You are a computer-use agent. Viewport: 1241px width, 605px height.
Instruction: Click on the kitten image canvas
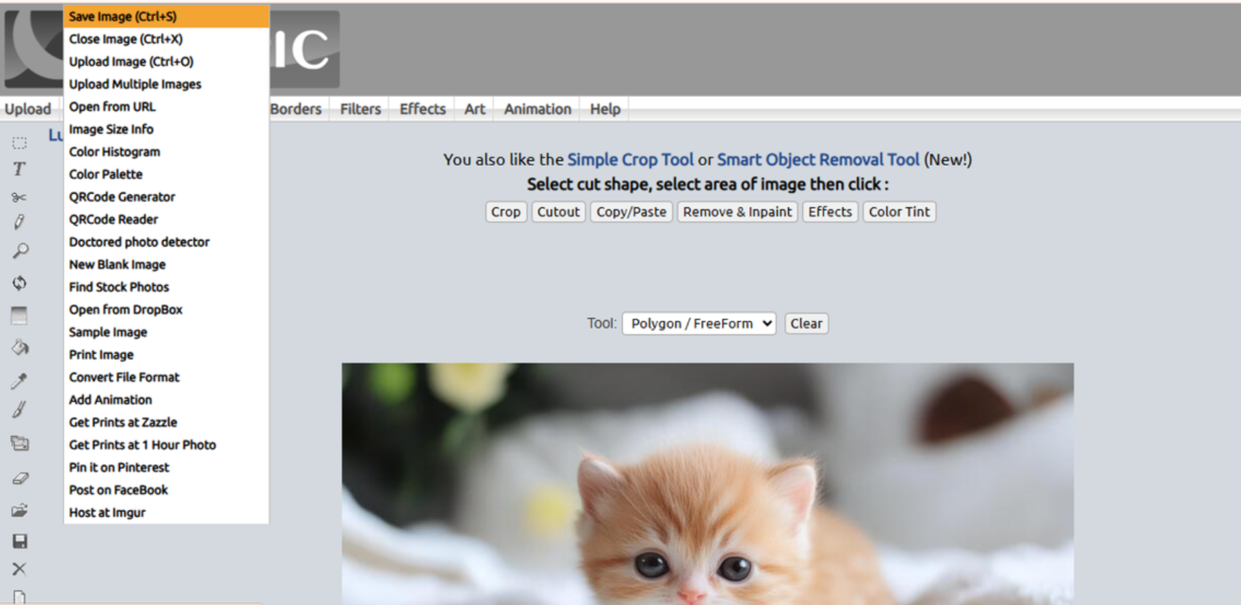(x=707, y=483)
